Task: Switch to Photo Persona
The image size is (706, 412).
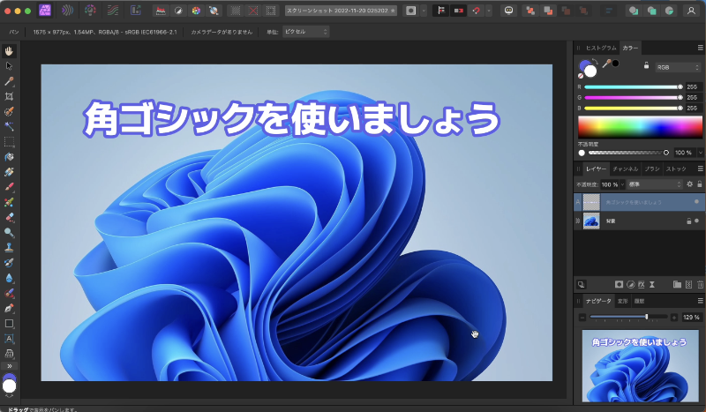Action: [45, 11]
